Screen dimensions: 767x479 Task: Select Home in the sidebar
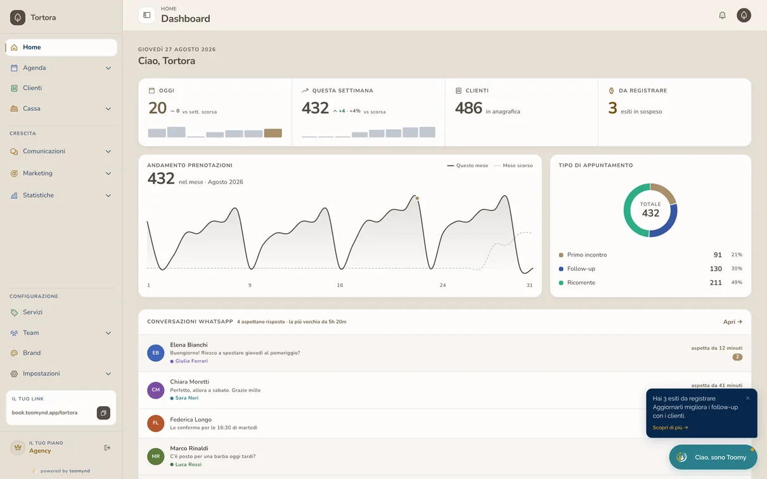coord(61,48)
